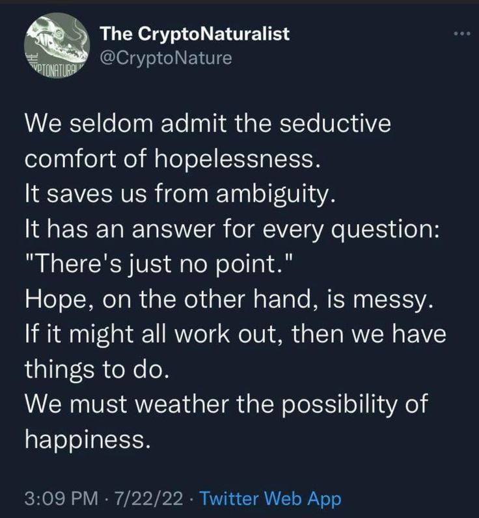Viewport: 479px width, 518px height.
Task: Click the 3:09 PM timestamp
Action: [x=61, y=499]
